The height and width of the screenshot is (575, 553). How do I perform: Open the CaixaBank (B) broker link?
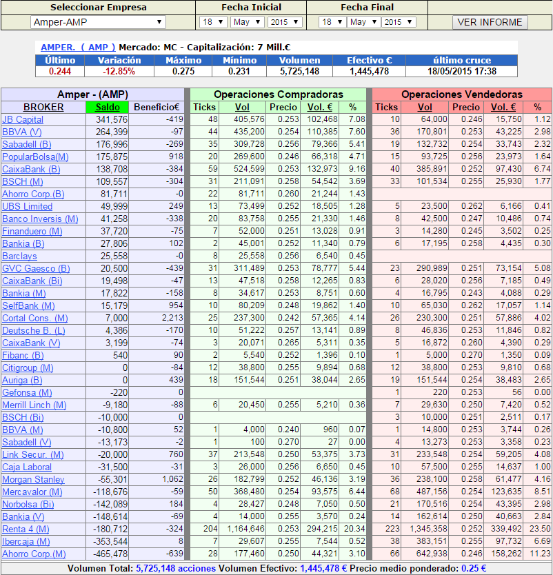(31, 170)
